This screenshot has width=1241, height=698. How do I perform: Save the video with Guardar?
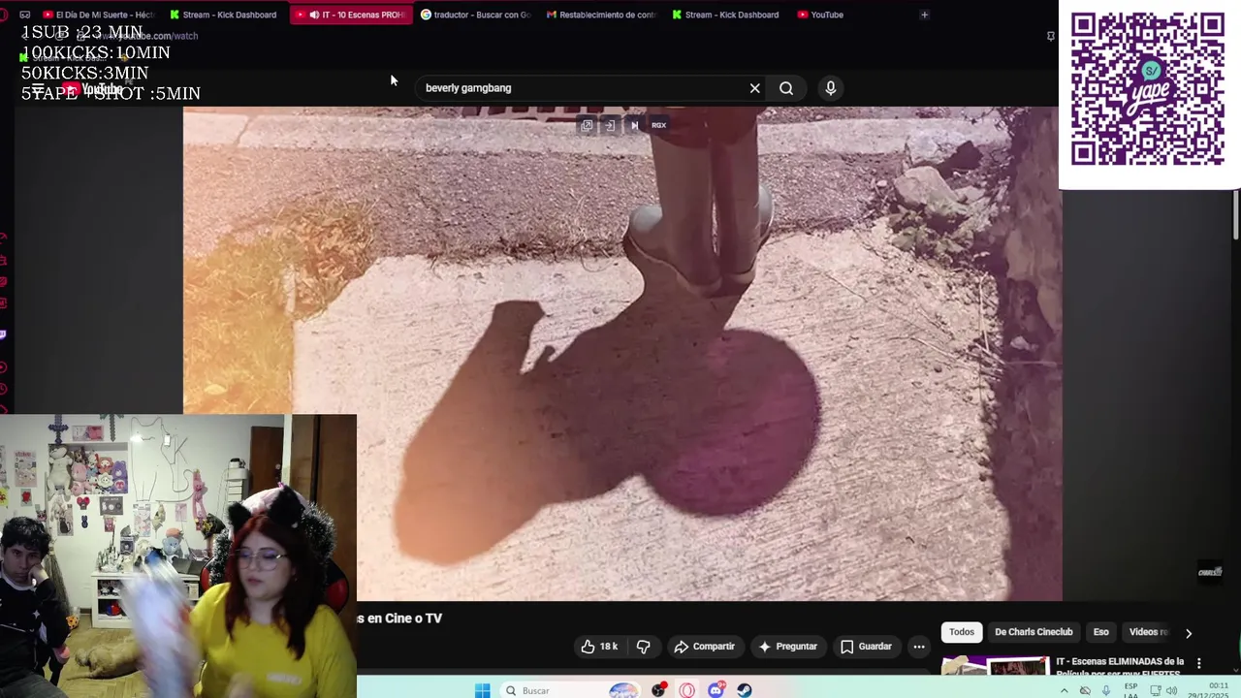pos(866,647)
